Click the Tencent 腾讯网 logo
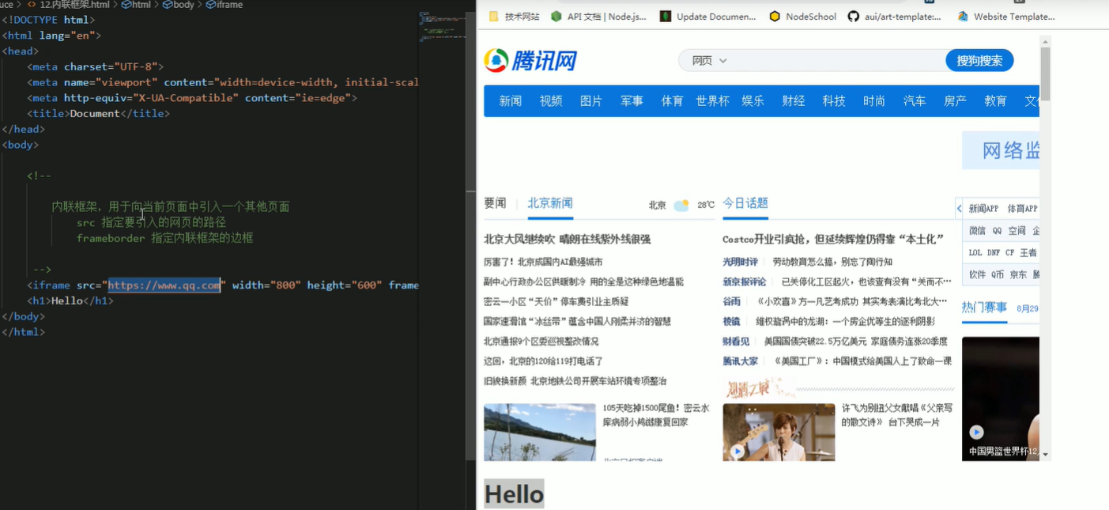The width and height of the screenshot is (1109, 510). pos(530,60)
